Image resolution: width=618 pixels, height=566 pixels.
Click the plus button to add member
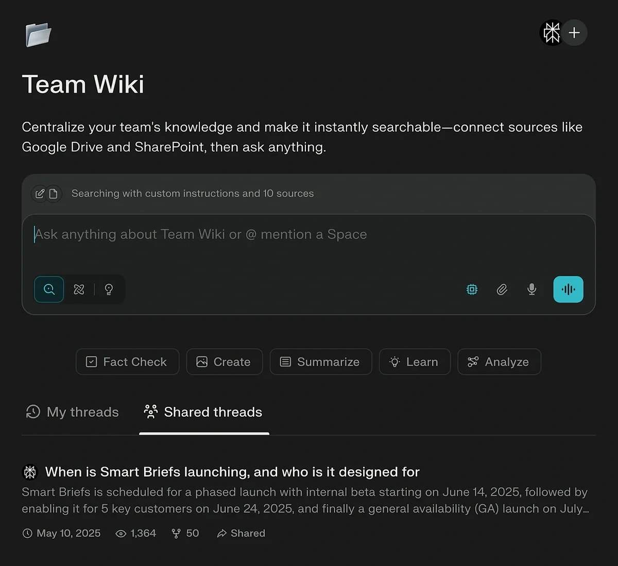pyautogui.click(x=574, y=33)
